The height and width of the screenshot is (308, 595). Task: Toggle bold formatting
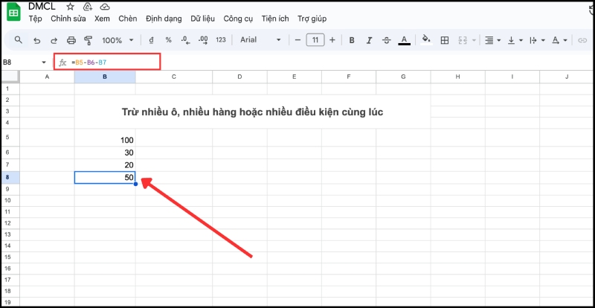click(x=352, y=40)
